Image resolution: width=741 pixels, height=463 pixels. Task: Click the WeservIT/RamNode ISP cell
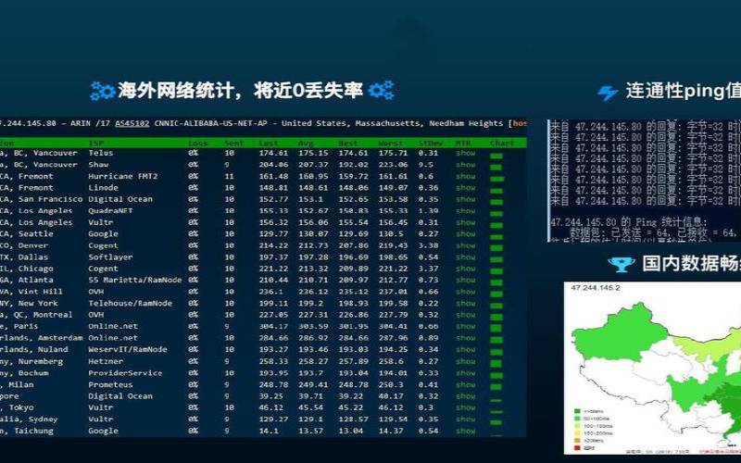tap(128, 350)
